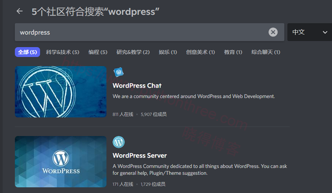This screenshot has height=193, width=332.
Task: Click the 5,907 位成员 member count
Action: [x=154, y=114]
